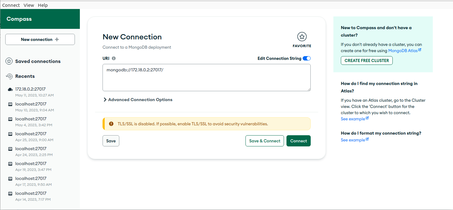
Task: Click icon beside Apr 24, 2023 localhost entry
Action: point(10,149)
